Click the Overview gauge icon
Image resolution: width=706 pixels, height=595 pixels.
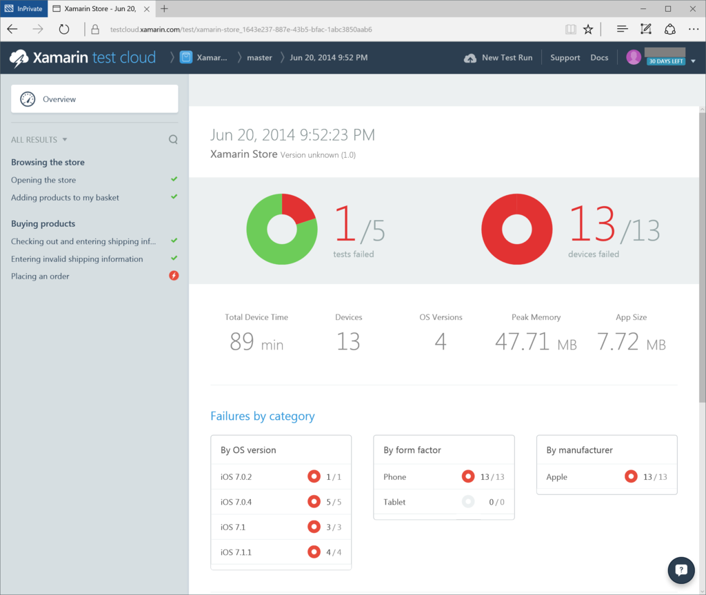(28, 99)
